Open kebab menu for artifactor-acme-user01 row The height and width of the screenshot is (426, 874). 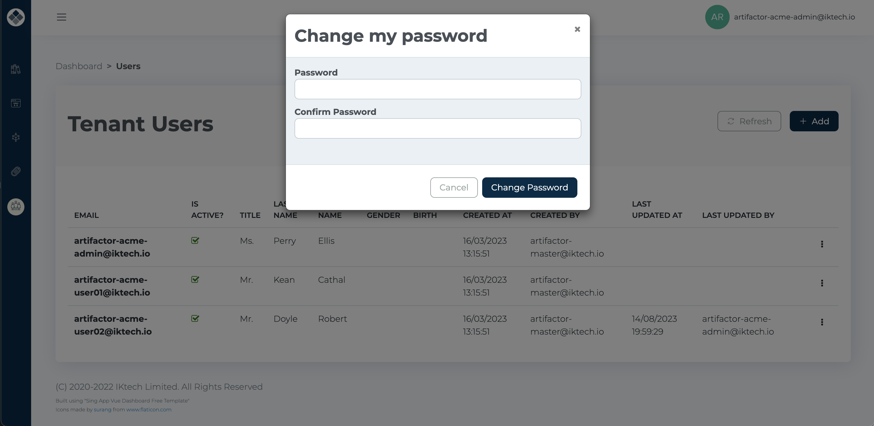pyautogui.click(x=822, y=283)
